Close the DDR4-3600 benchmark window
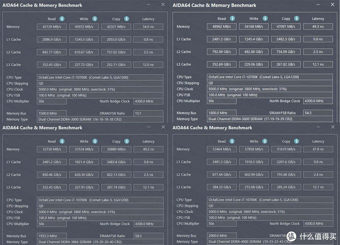The width and height of the screenshot is (340, 245). pos(332,4)
